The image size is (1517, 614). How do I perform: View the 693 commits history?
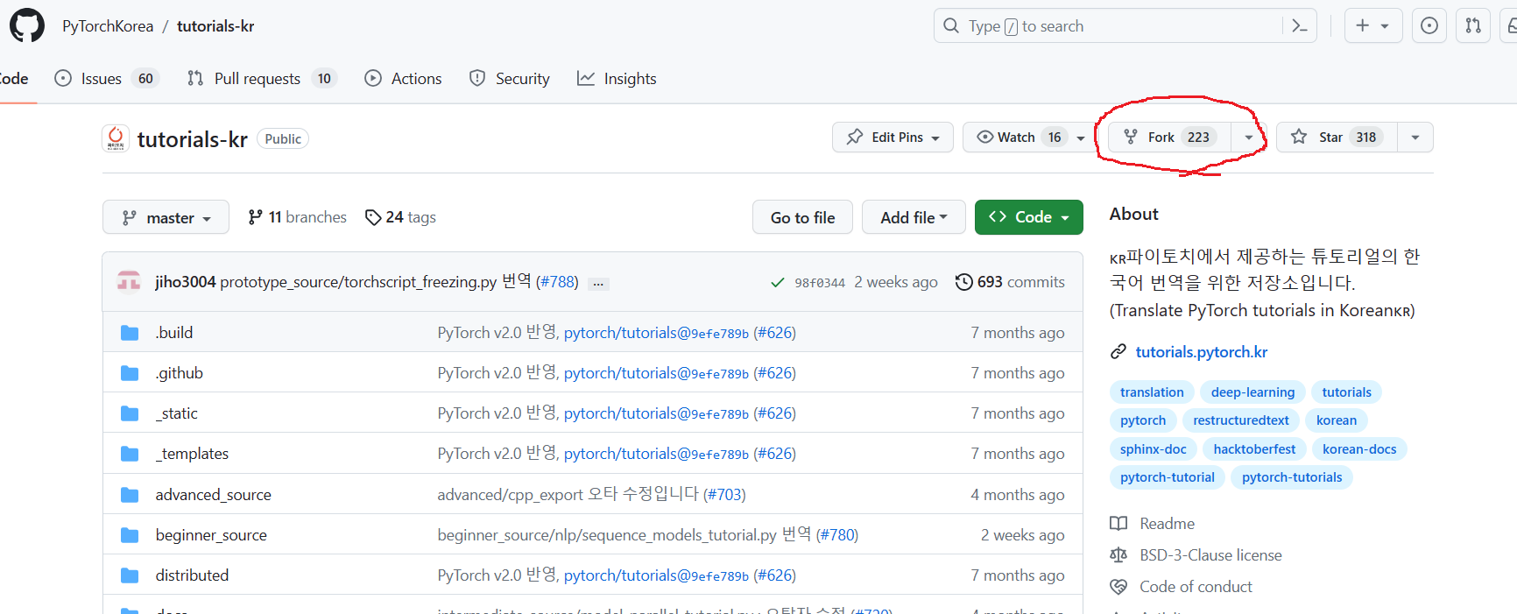tap(1010, 282)
